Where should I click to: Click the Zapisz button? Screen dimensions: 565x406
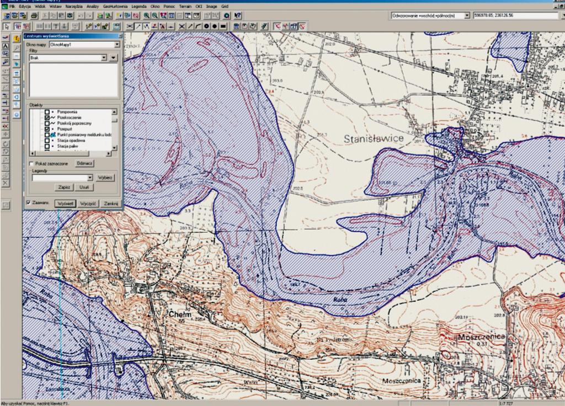64,188
